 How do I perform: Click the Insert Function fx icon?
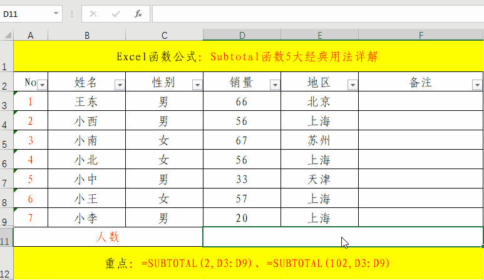[x=138, y=13]
